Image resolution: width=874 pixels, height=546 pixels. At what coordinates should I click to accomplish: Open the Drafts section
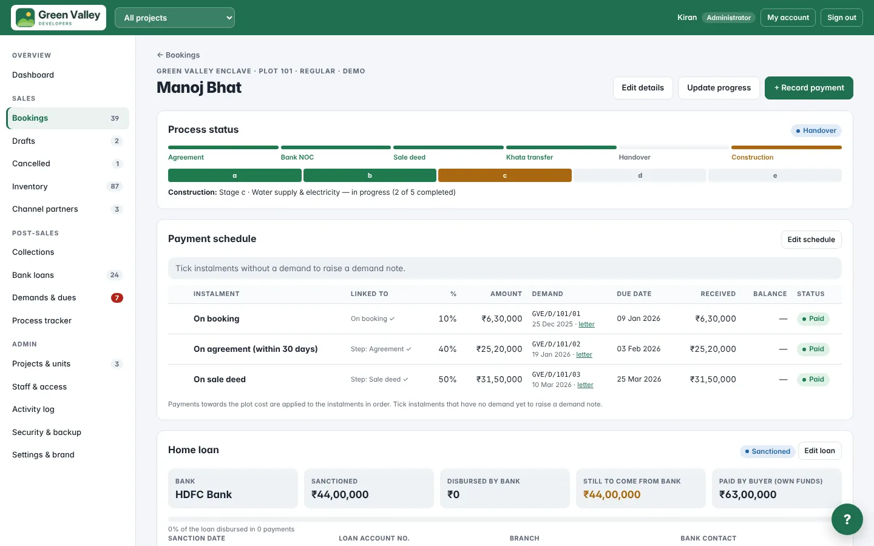[x=67, y=141]
